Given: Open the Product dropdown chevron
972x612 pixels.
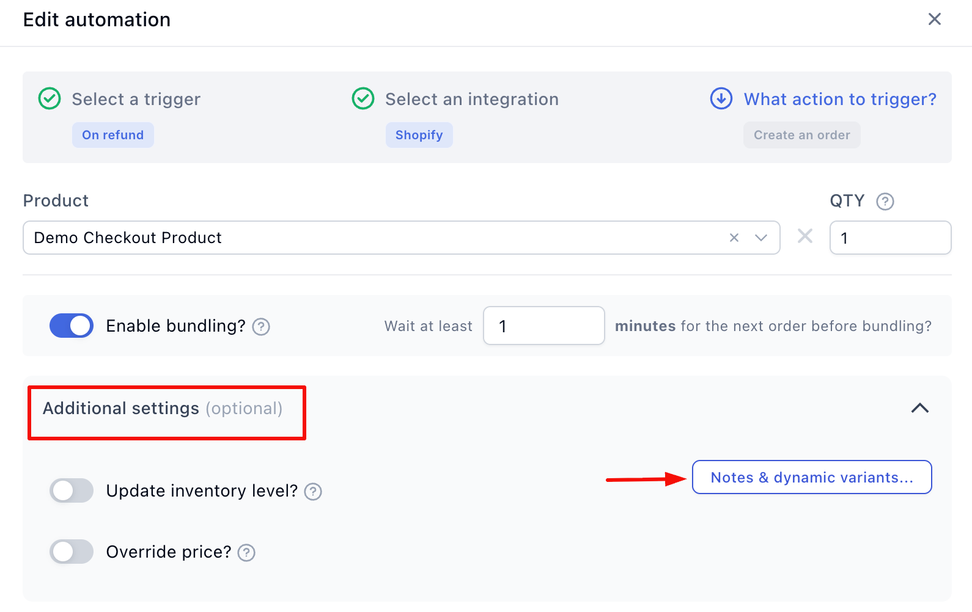Looking at the screenshot, I should coord(761,238).
